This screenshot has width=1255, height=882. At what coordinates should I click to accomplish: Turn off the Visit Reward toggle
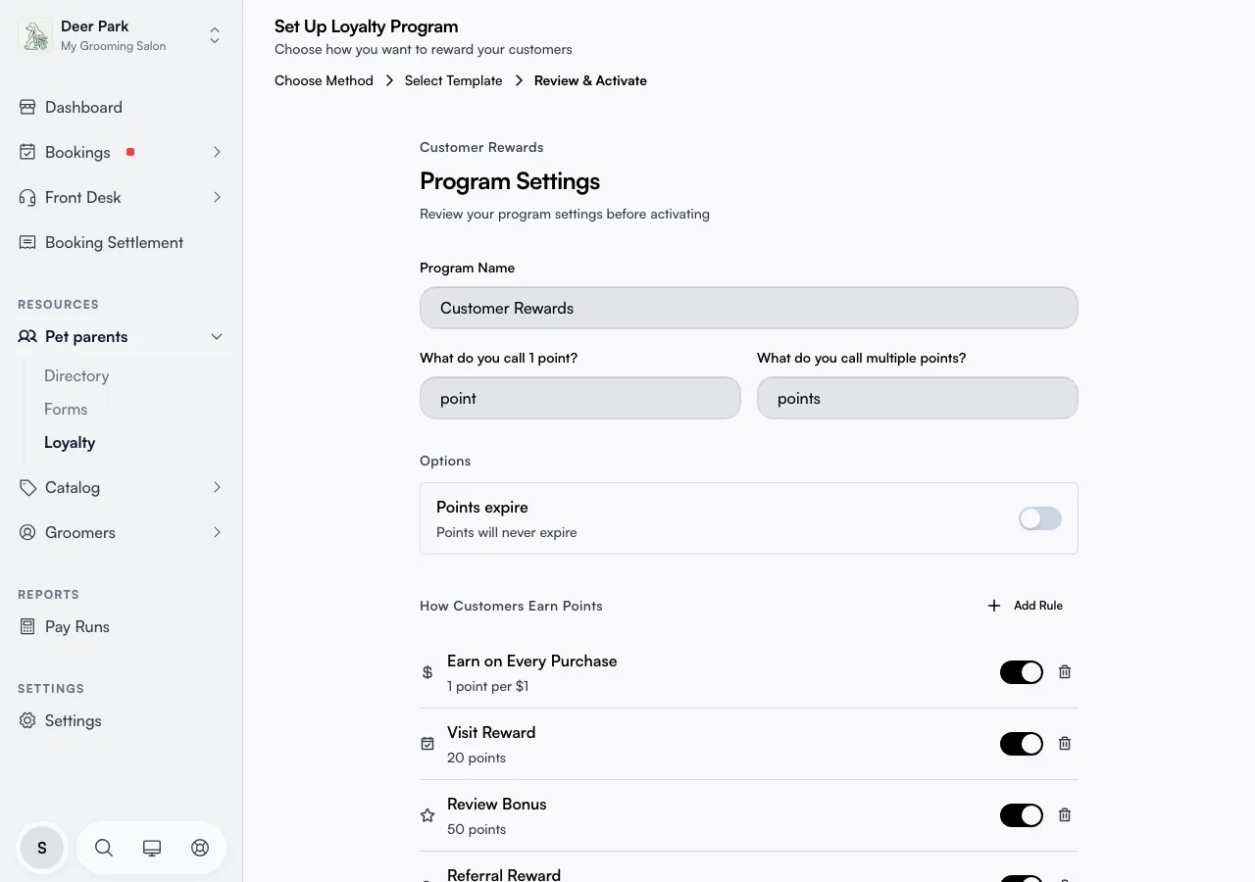pyautogui.click(x=1022, y=743)
